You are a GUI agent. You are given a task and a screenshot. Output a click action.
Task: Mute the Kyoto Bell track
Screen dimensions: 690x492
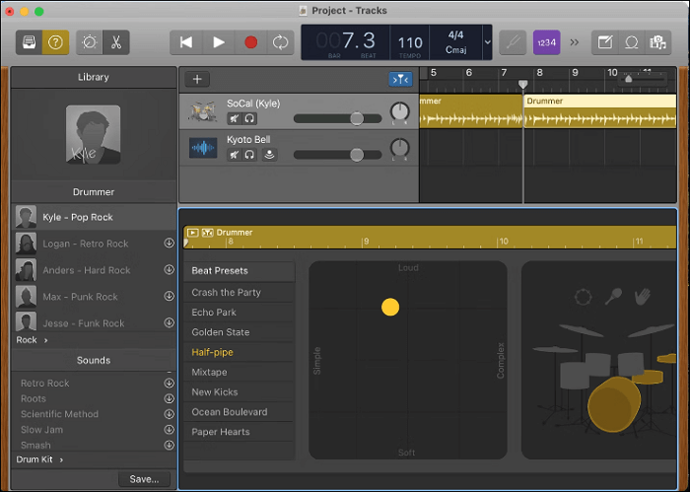[x=235, y=155]
